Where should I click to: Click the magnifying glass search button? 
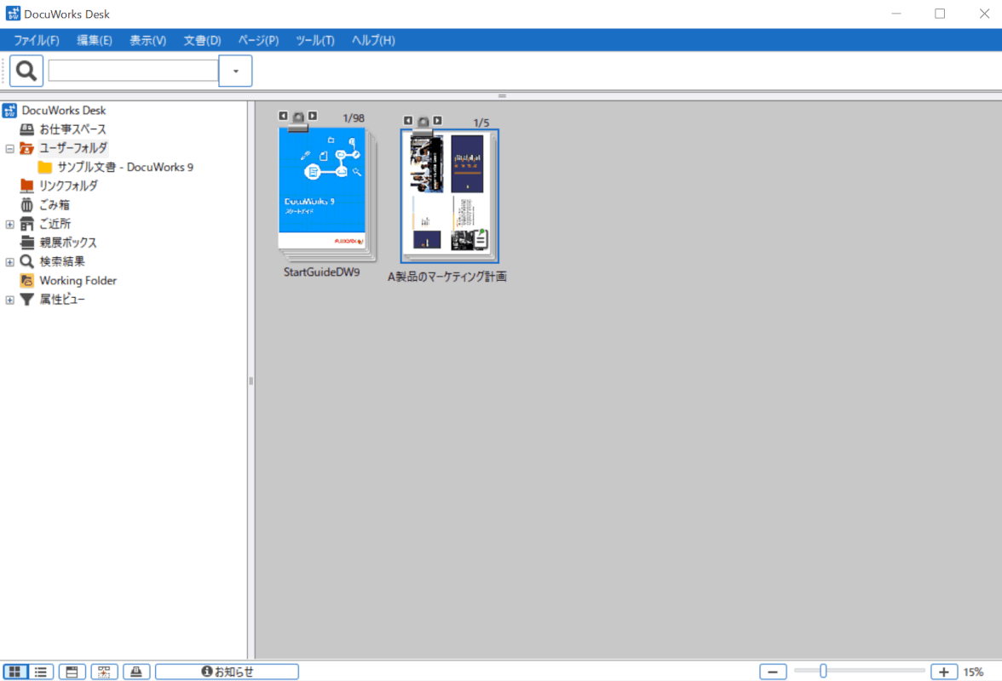[26, 71]
